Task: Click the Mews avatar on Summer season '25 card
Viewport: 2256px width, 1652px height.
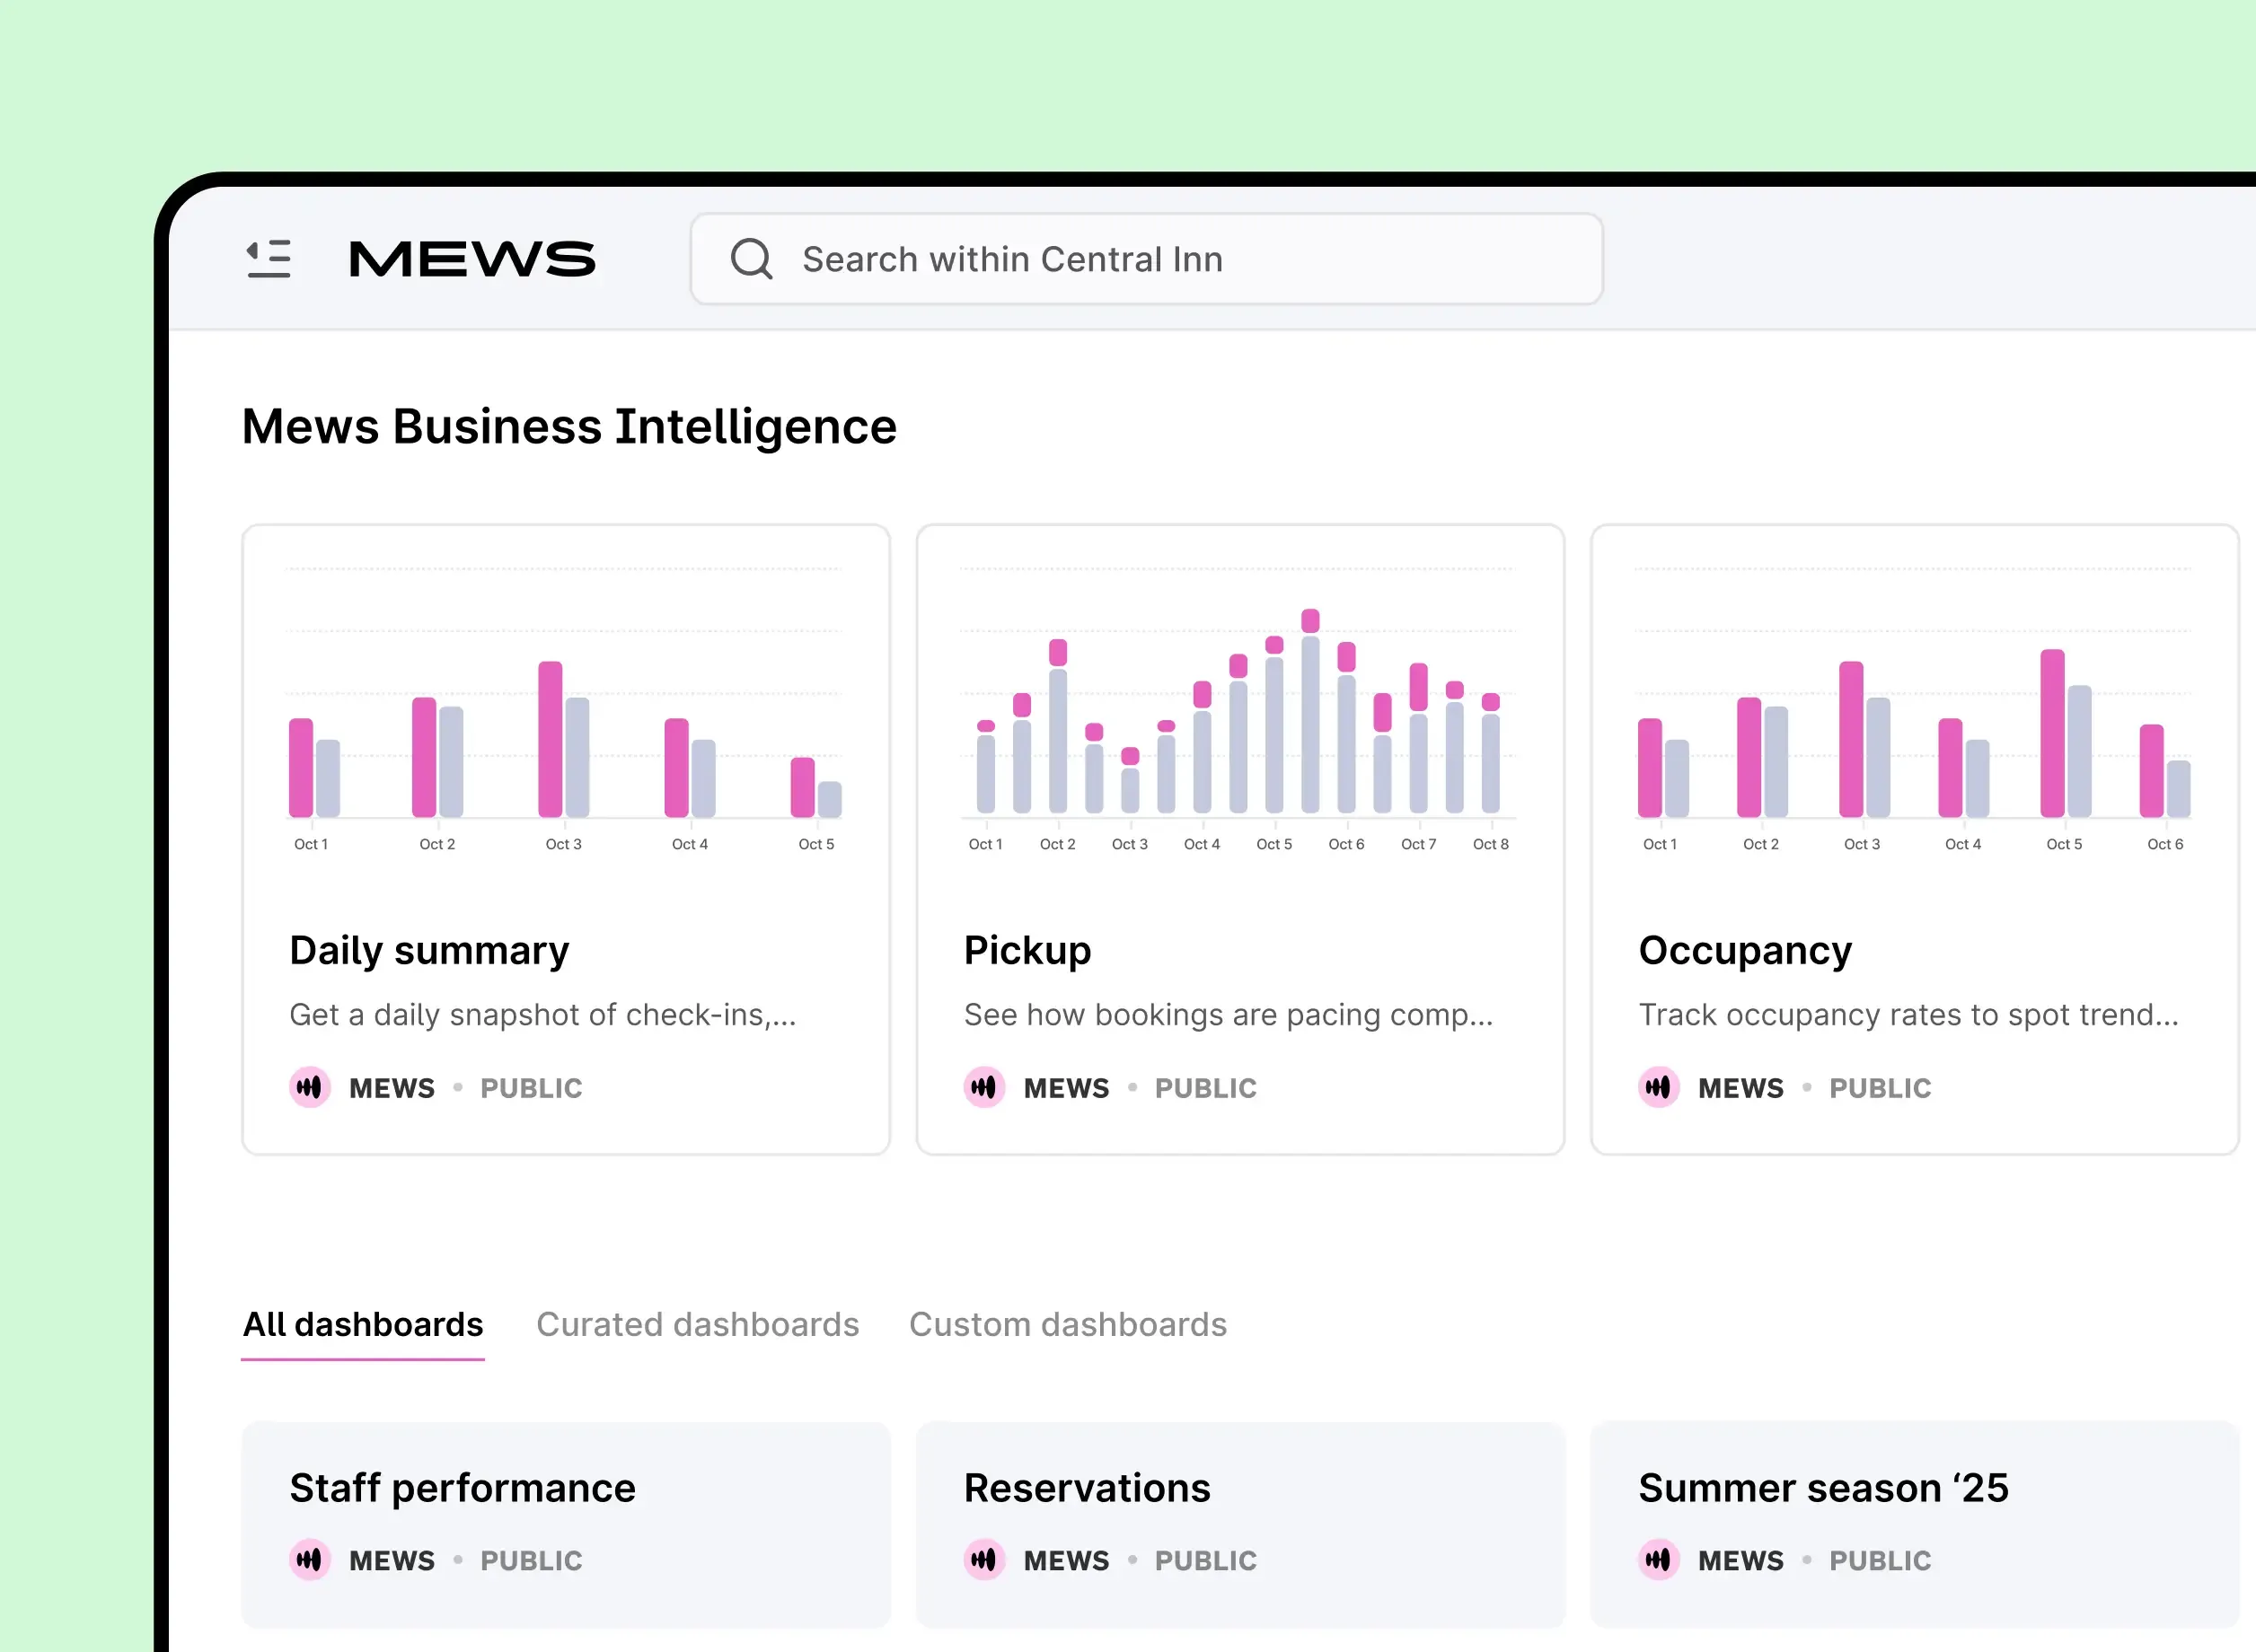Action: [1659, 1560]
